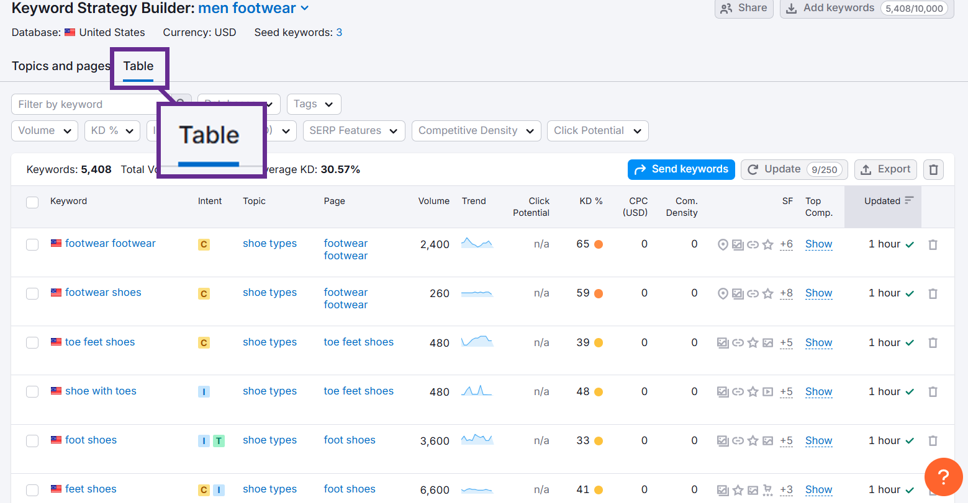Image resolution: width=968 pixels, height=503 pixels.
Task: Show top competitors for 'footwear footwear'
Action: point(818,244)
